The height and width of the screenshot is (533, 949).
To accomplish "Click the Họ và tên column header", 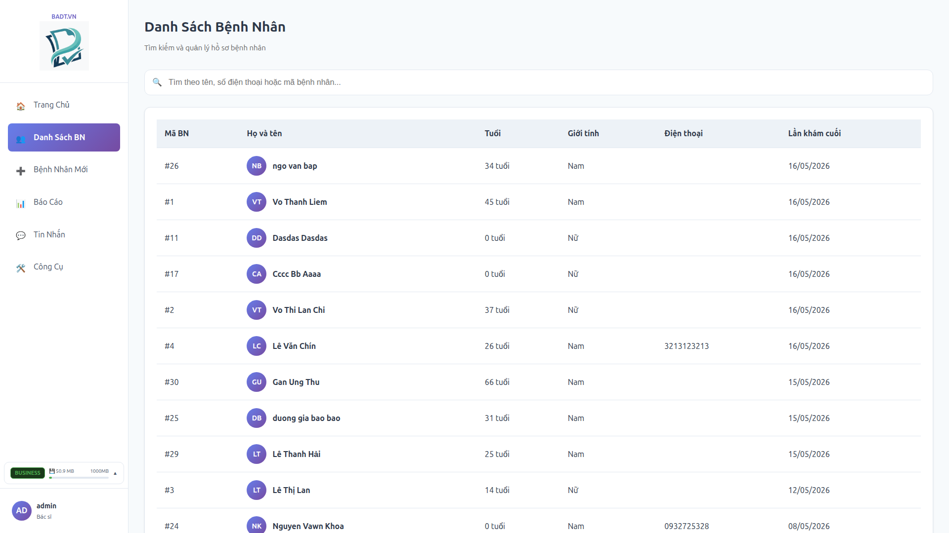I will [264, 133].
